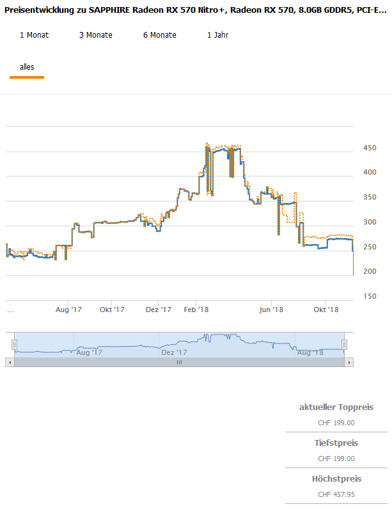Viewport: 392px width, 511px height.
Task: Click the 'Okt '17' x-axis label
Action: coord(111,310)
